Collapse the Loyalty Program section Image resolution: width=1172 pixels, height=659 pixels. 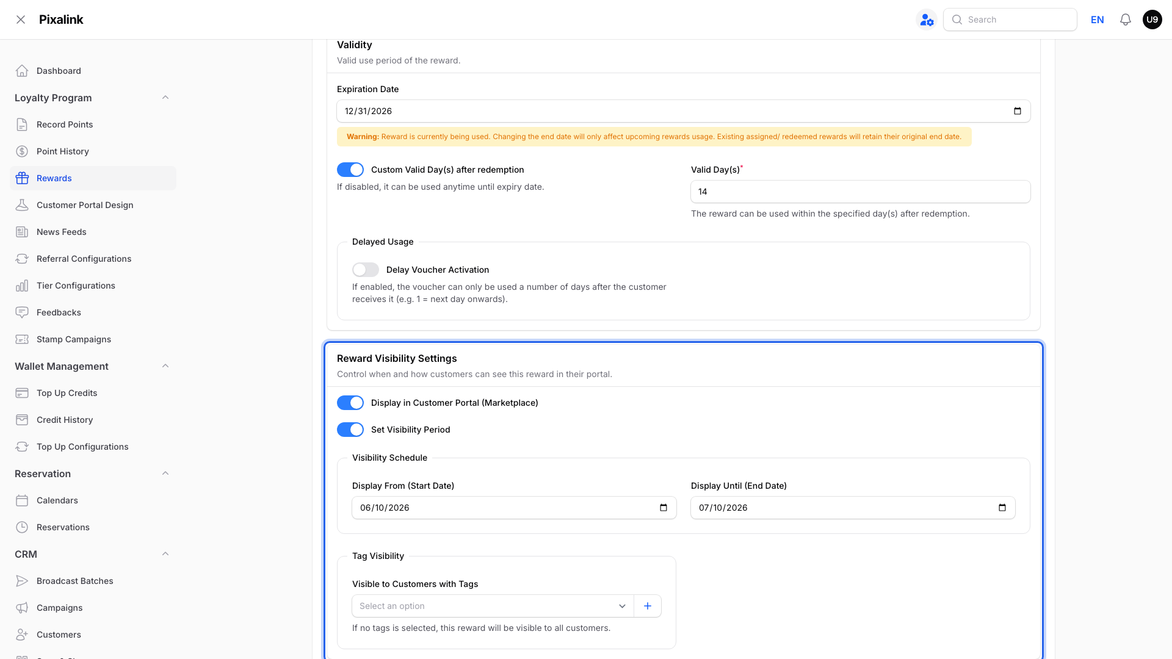pyautogui.click(x=165, y=98)
